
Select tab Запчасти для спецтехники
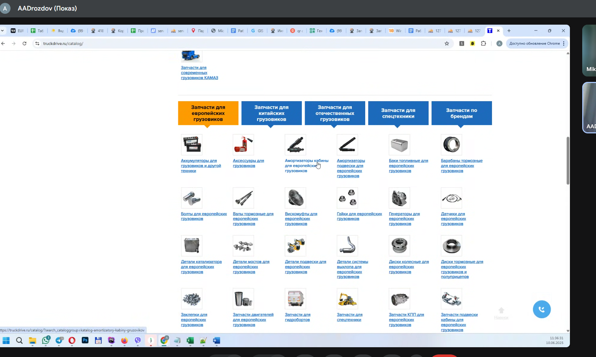(398, 113)
